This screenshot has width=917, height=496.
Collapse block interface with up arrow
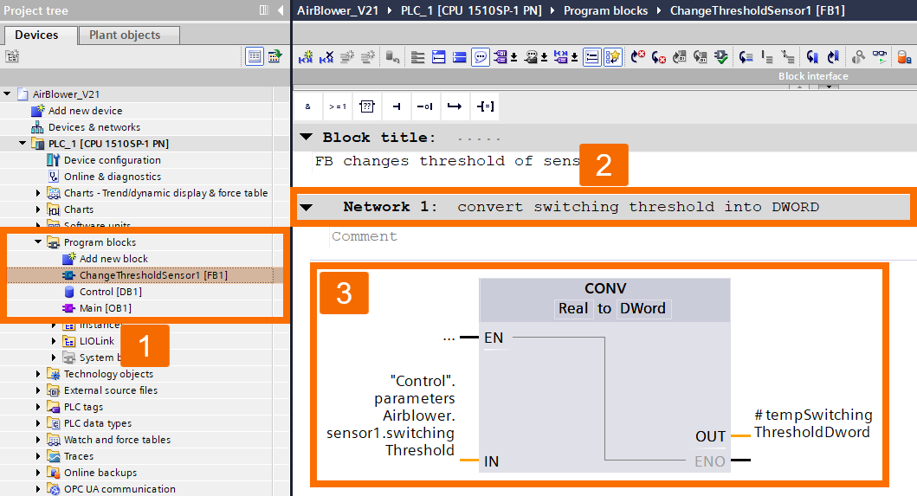(799, 87)
